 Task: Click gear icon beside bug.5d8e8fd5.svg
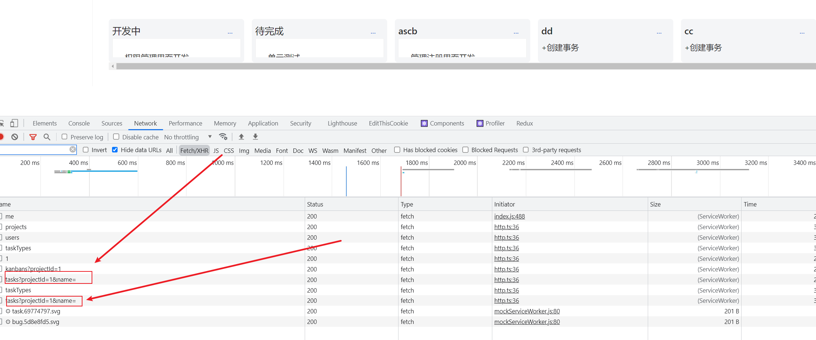click(8, 322)
